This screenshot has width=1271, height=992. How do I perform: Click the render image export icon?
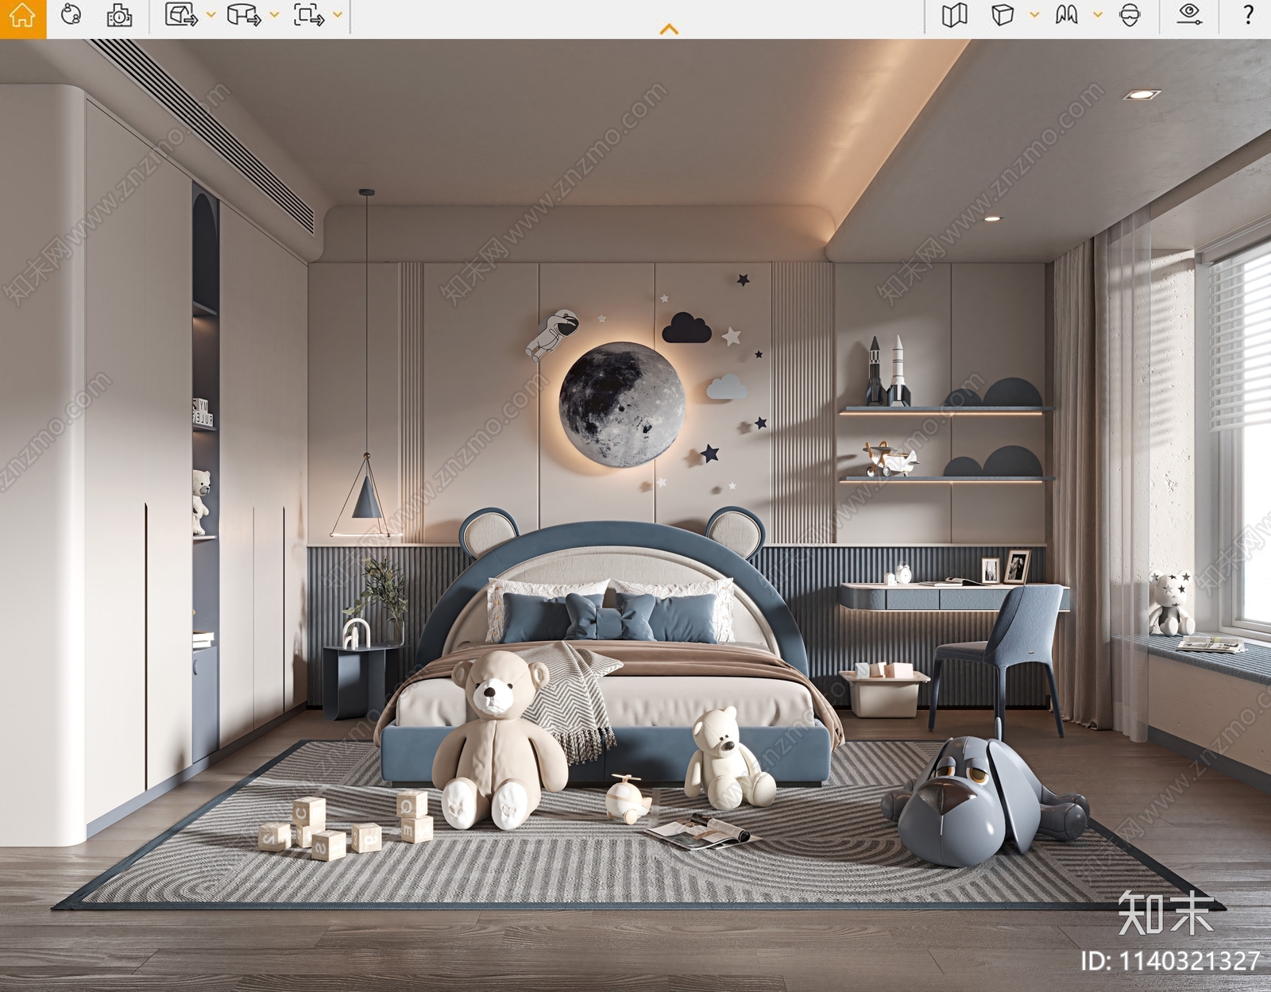[181, 14]
